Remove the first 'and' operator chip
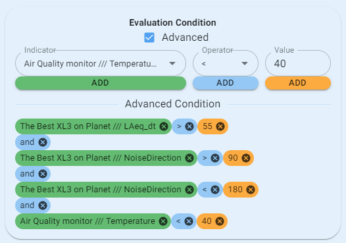The image size is (346, 243). 43,142
